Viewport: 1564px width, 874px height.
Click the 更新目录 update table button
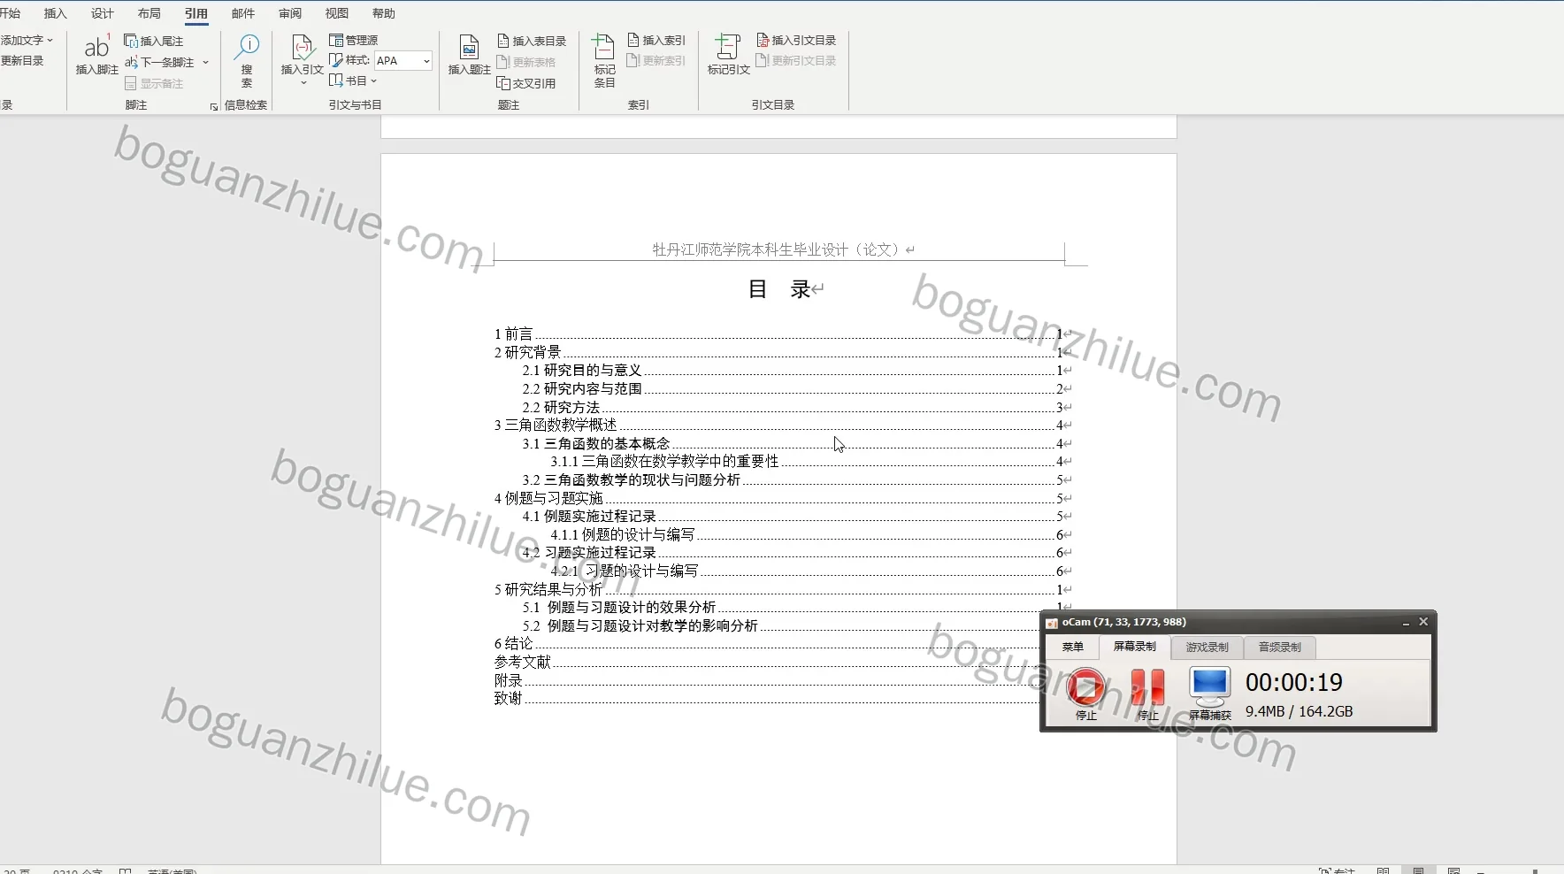(x=22, y=61)
